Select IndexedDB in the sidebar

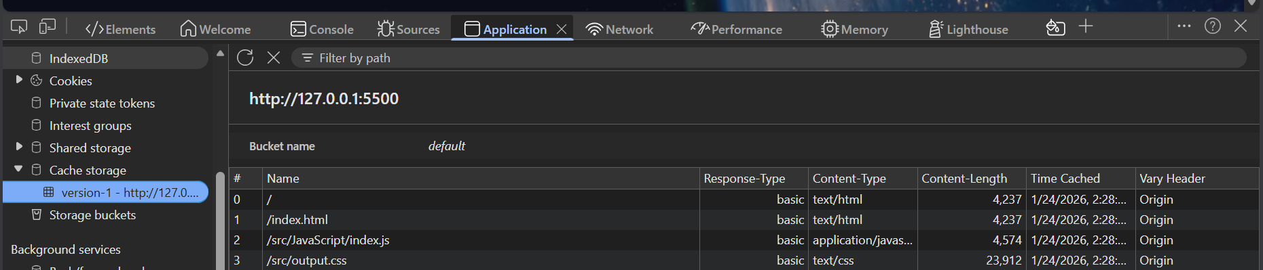point(105,58)
